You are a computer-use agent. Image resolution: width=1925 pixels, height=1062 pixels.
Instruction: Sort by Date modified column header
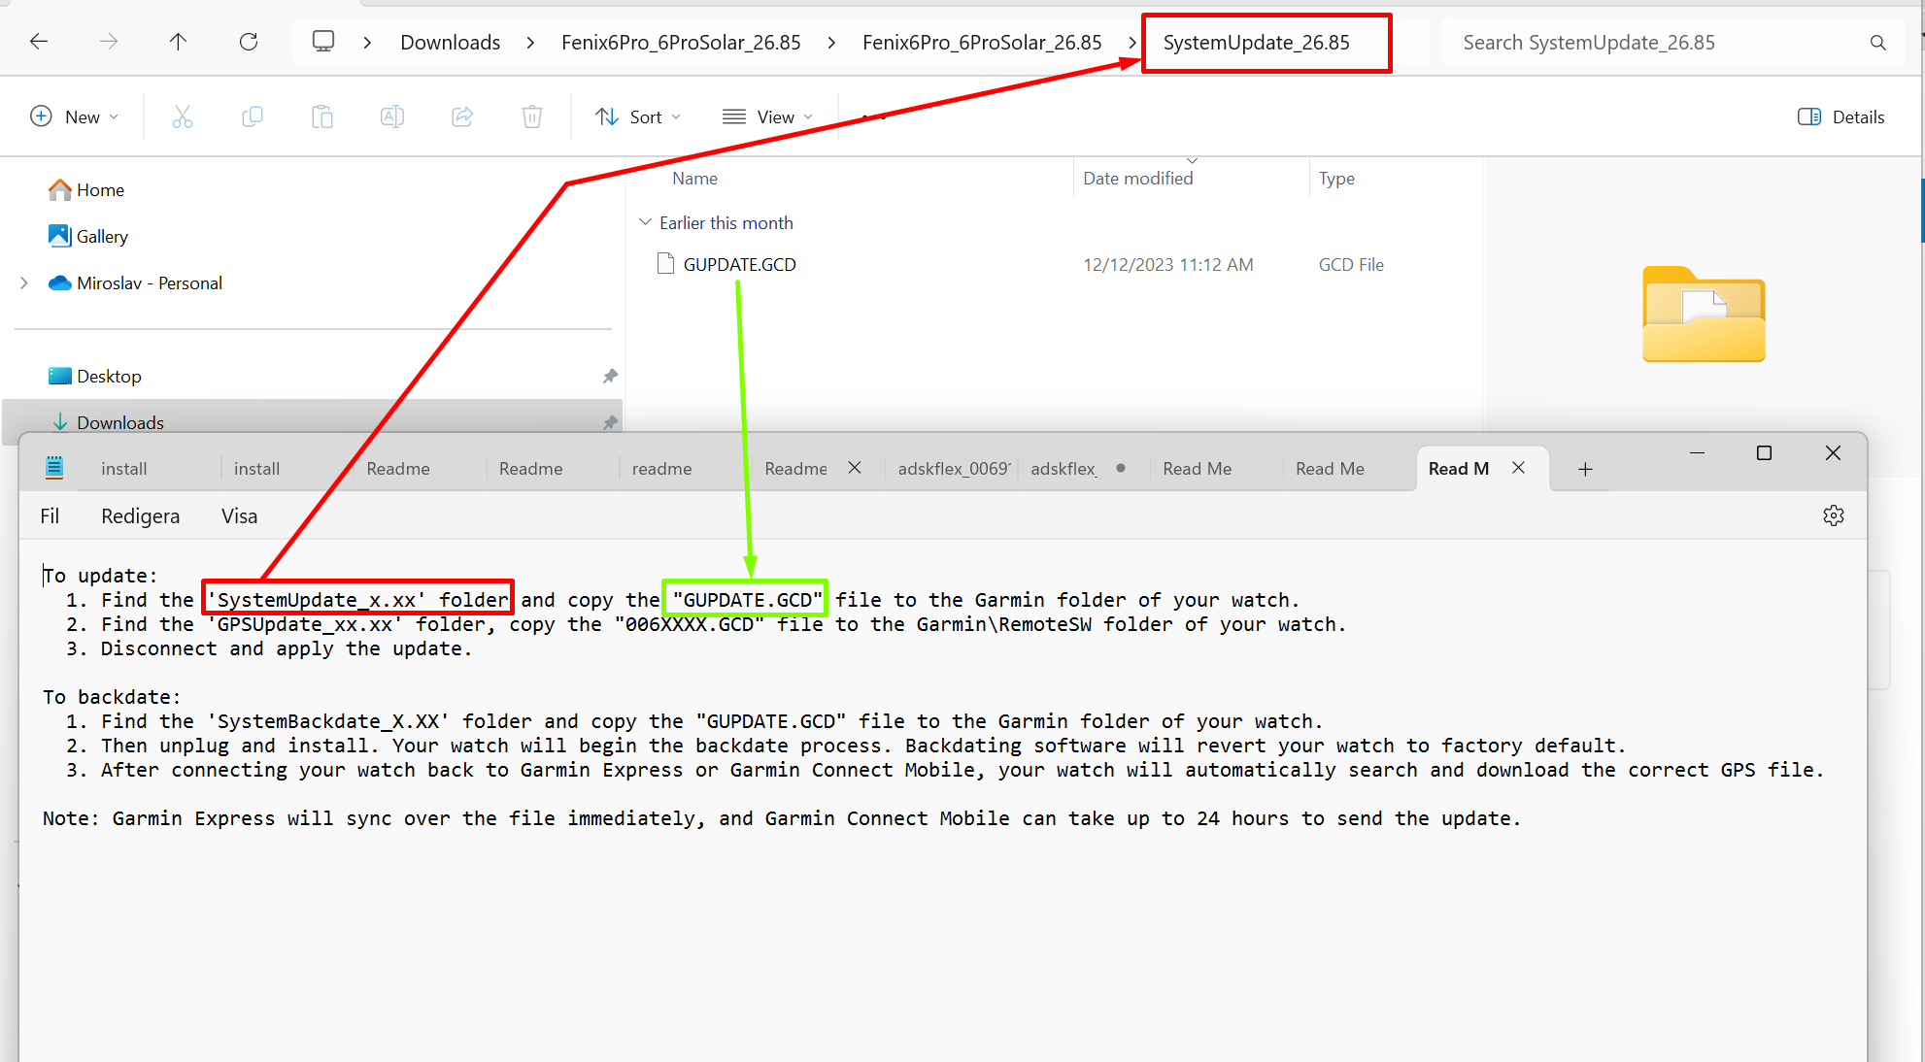coord(1138,179)
